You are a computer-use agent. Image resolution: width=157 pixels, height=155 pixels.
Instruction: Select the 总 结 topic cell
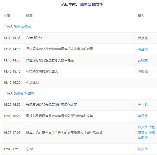tap(30, 149)
